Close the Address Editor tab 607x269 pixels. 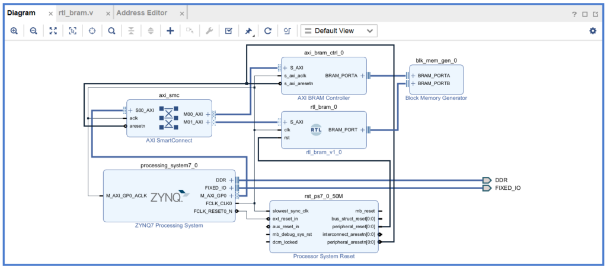[182, 14]
